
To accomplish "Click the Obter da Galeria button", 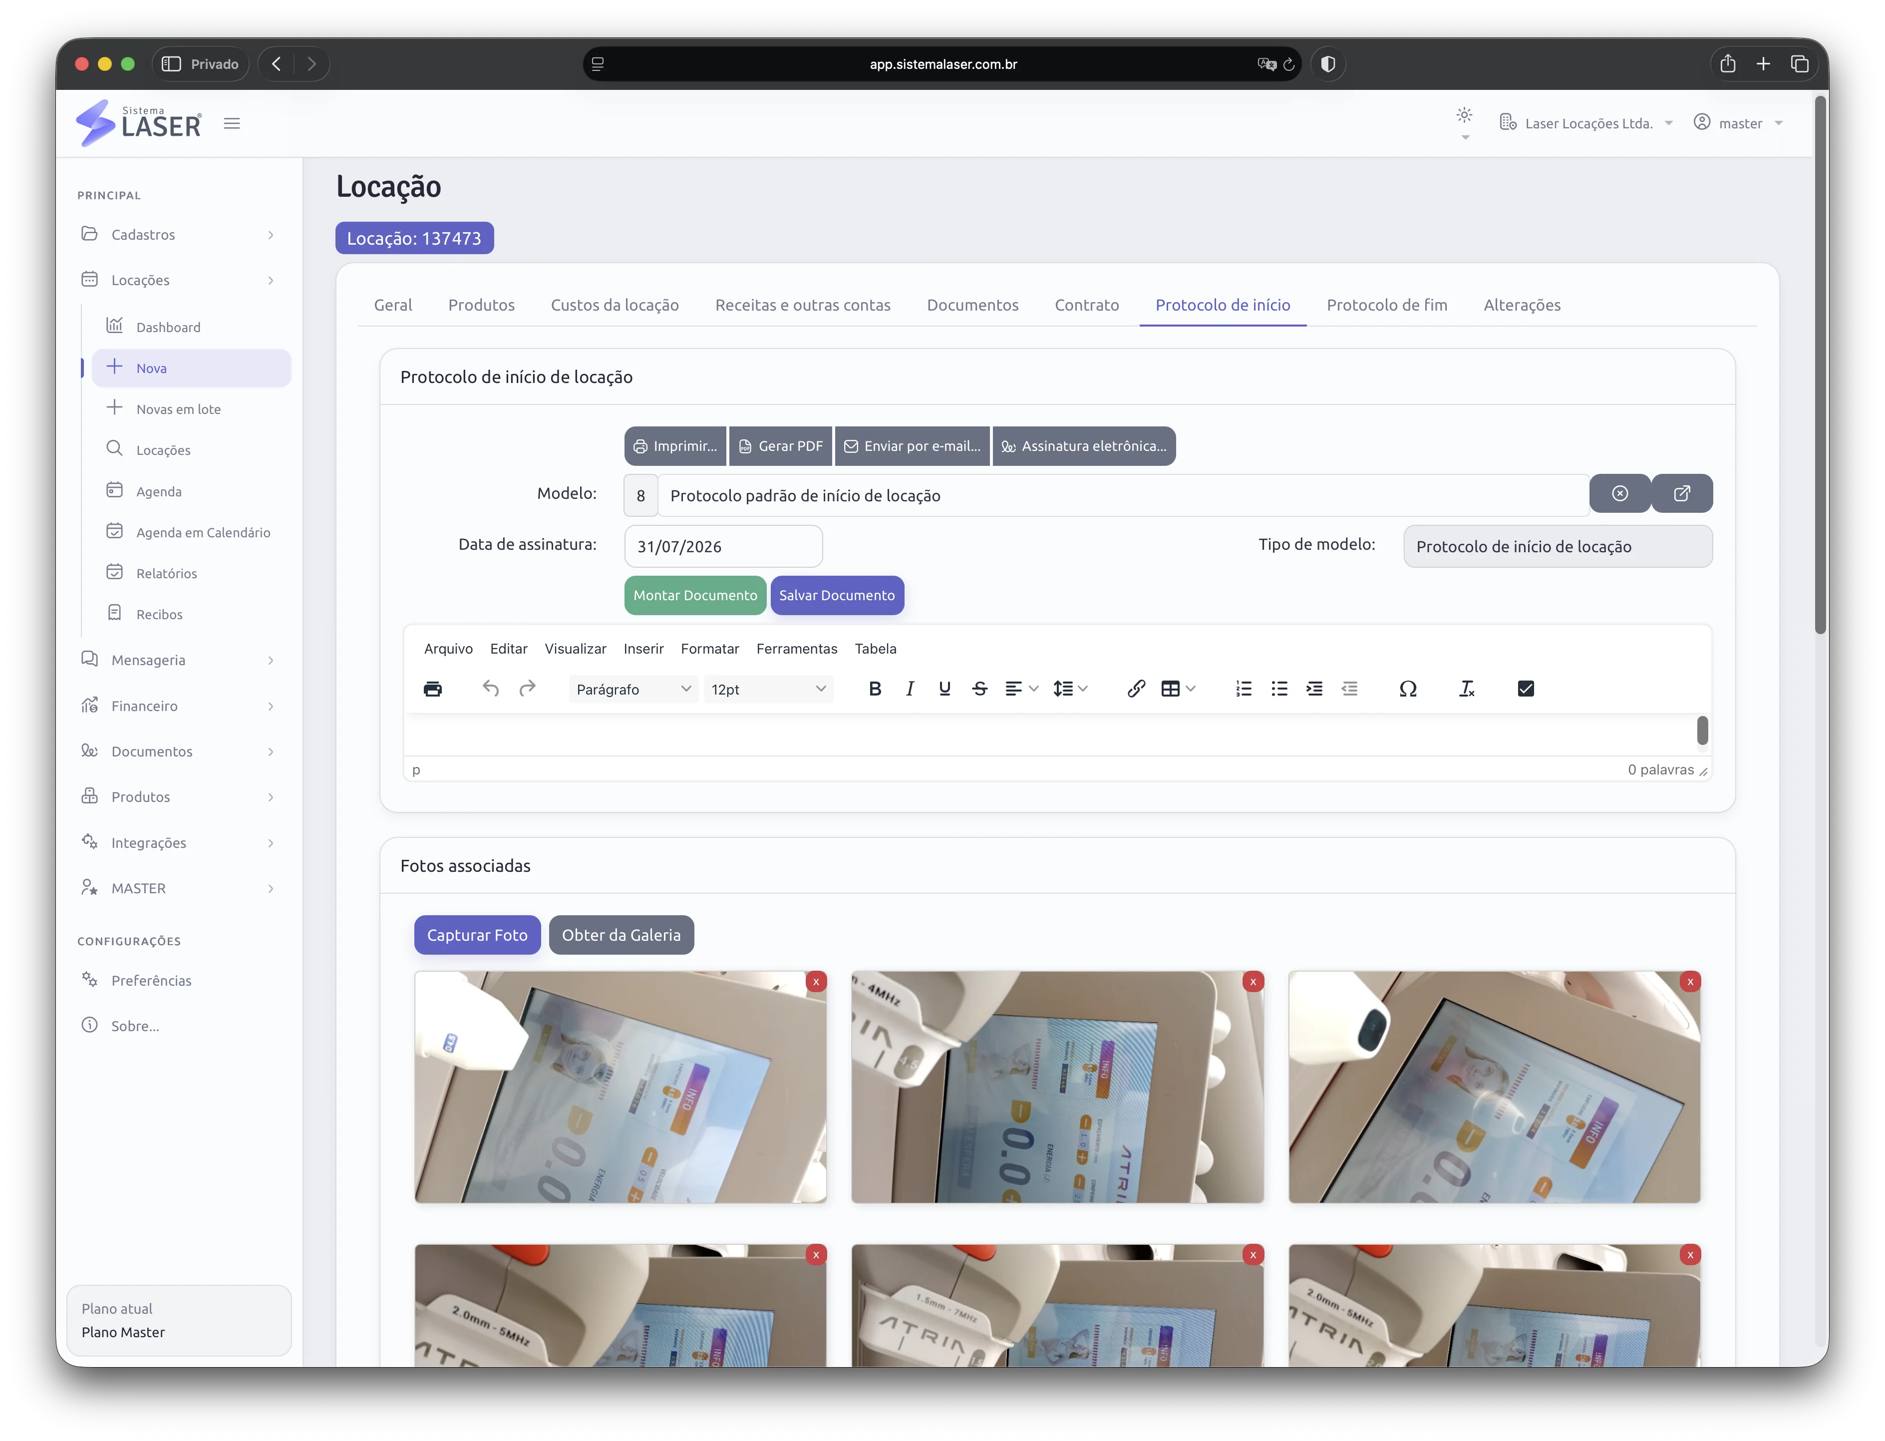I will click(x=621, y=935).
